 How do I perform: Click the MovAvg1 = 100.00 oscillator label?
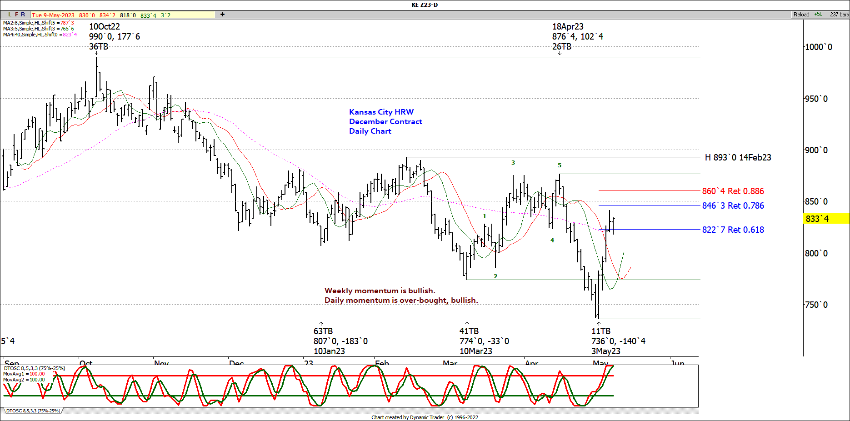coord(24,374)
